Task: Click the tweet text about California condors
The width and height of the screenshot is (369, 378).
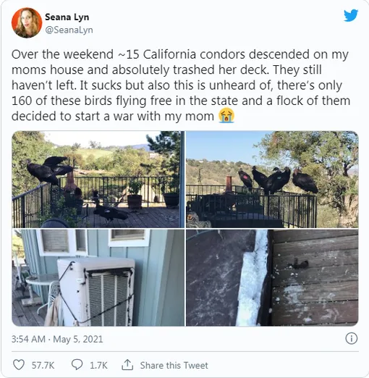Action: tap(181, 85)
